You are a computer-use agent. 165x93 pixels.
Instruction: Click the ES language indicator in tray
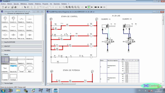(x=139, y=90)
